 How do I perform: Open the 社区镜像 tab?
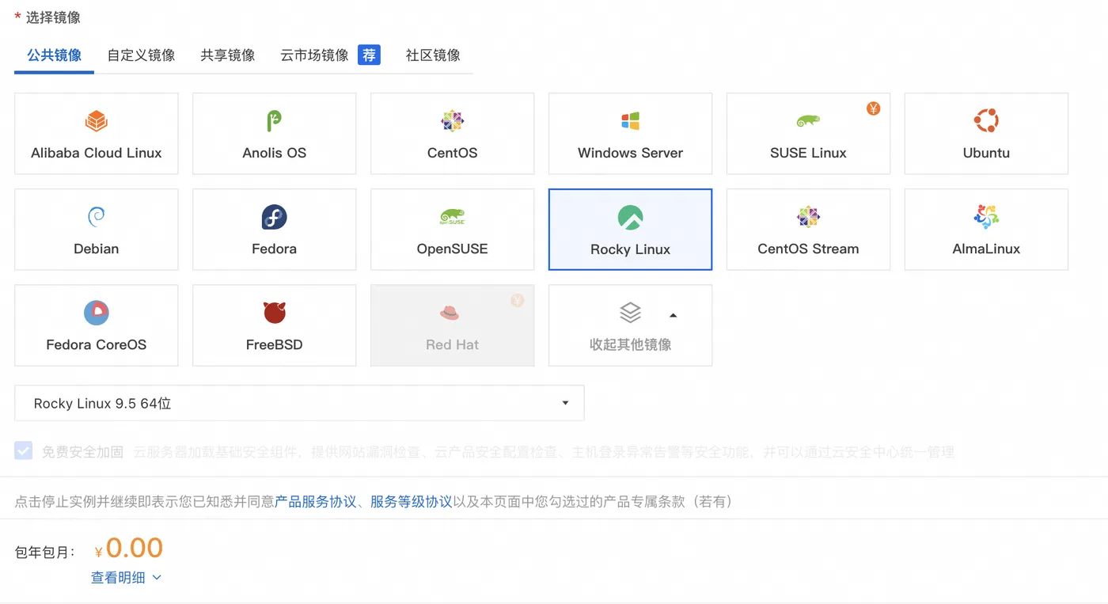tap(433, 55)
